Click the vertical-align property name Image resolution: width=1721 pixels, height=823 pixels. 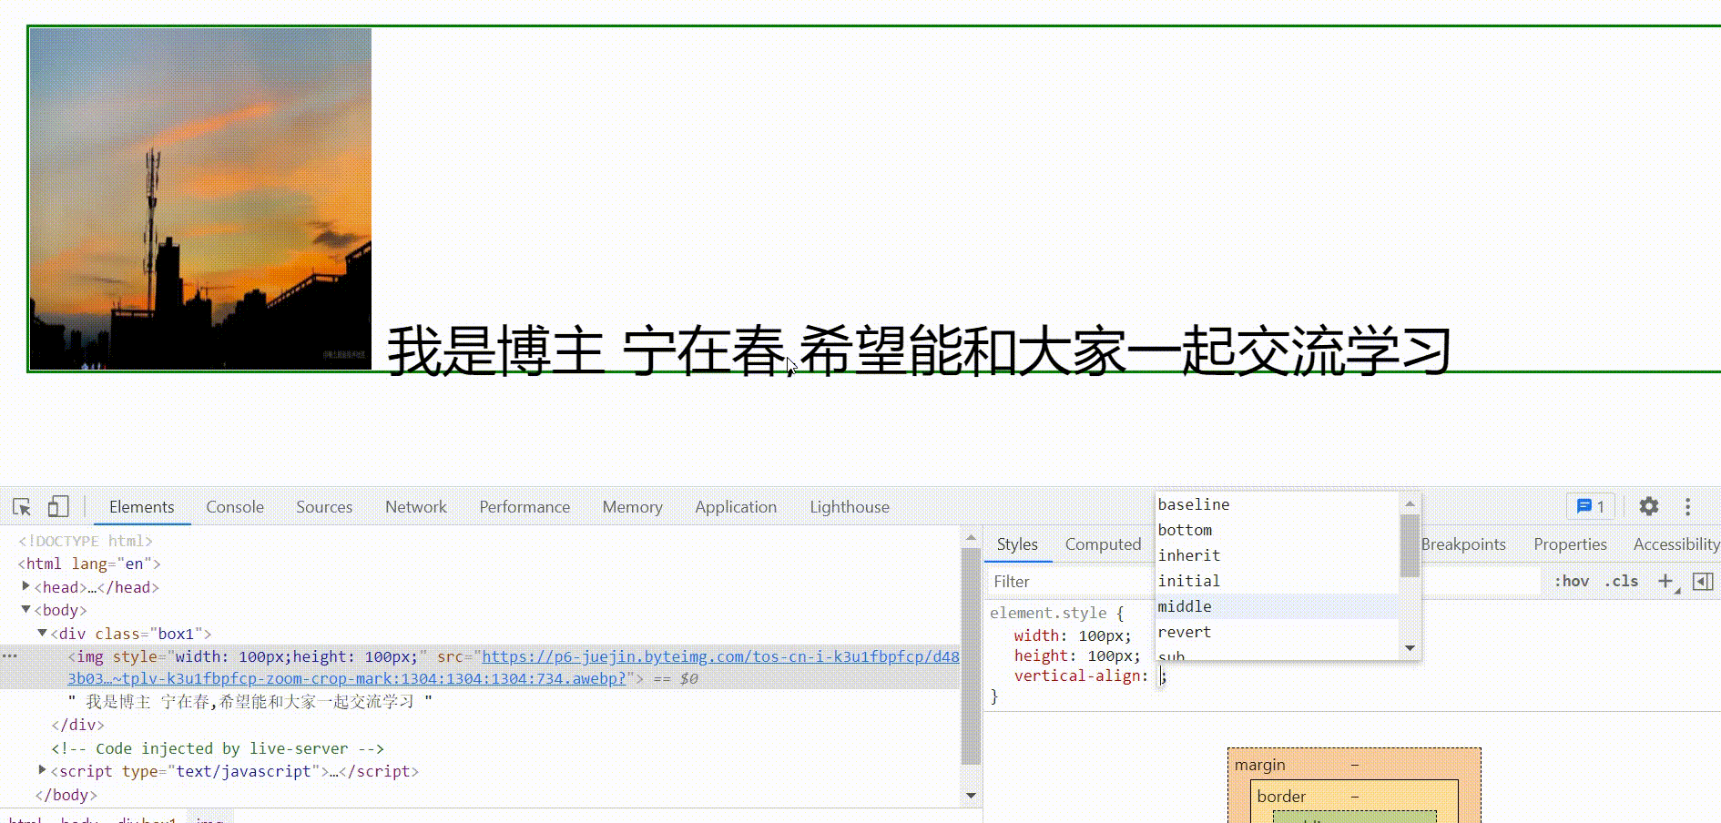1077,676
